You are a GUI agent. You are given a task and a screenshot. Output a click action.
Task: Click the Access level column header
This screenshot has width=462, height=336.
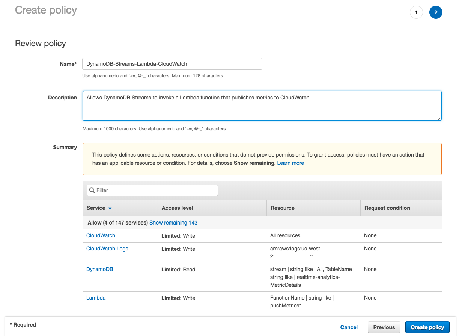coord(177,208)
